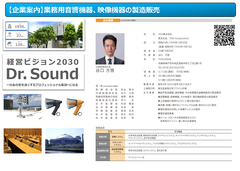Viewport: 240px width, 171px height.
Task: Click the building icon beside 1934
Action: tap(10, 26)
